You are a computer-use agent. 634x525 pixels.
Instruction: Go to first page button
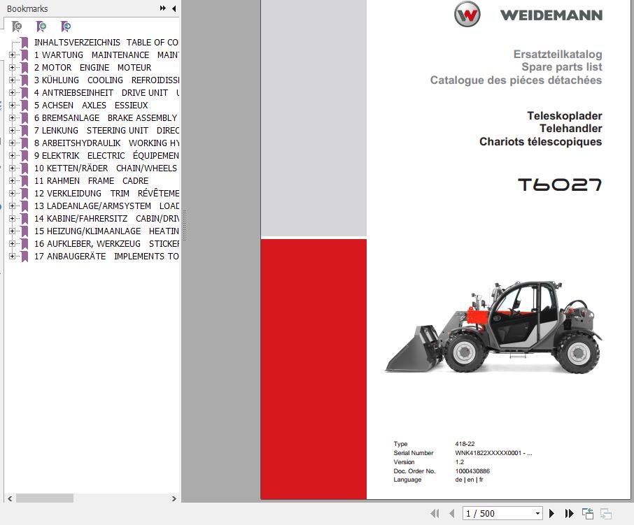tap(435, 513)
